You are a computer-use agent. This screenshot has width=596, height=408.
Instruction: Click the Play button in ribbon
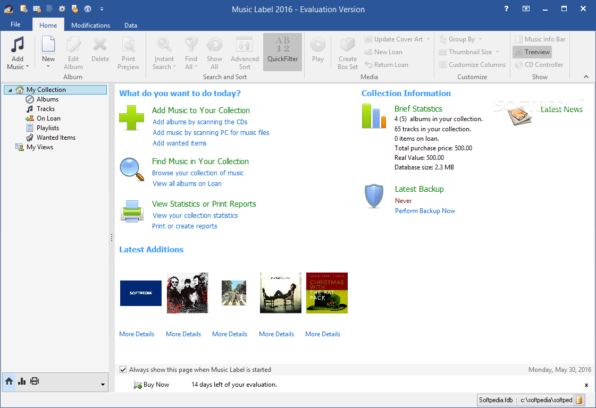(318, 49)
